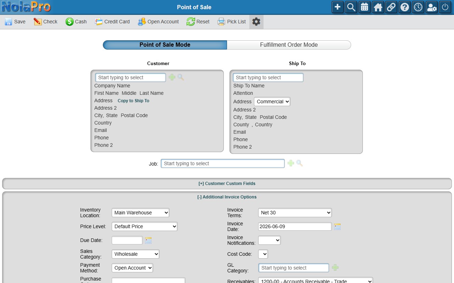Click Open Account in the toolbar
Viewport: 454px width, 283px height.
coord(158,22)
